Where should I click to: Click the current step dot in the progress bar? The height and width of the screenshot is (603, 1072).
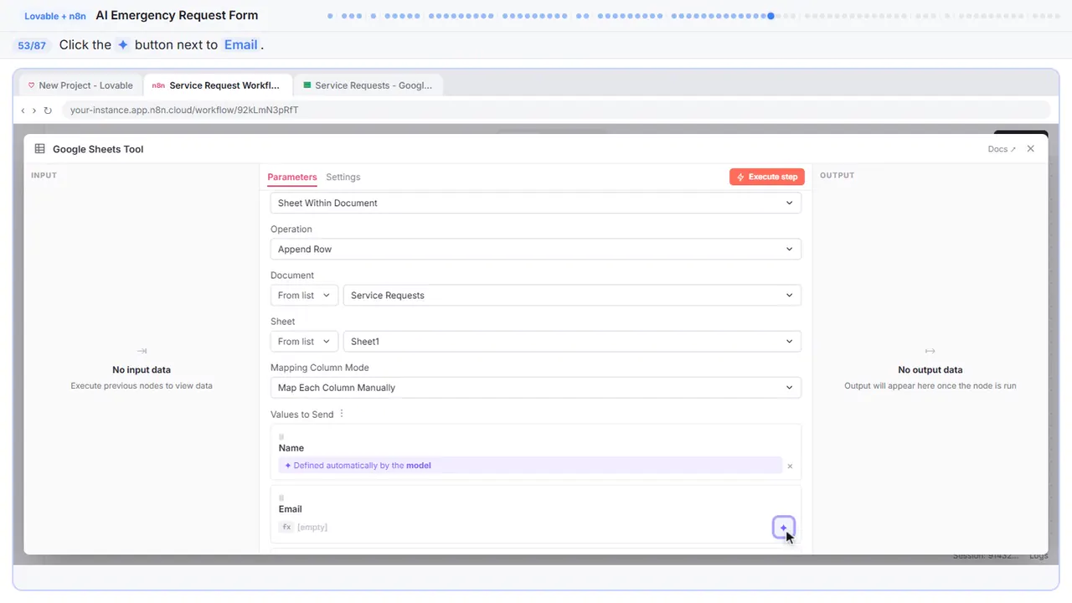[770, 16]
